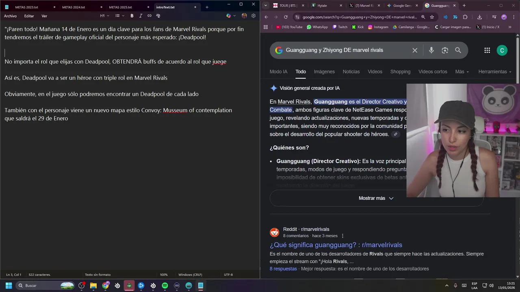Viewport: 520px width, 292px height.
Task: Open the Kick bookmark
Action: [358, 27]
